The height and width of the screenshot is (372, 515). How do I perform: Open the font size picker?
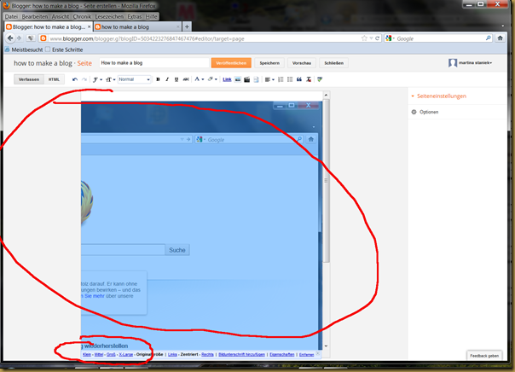[110, 79]
